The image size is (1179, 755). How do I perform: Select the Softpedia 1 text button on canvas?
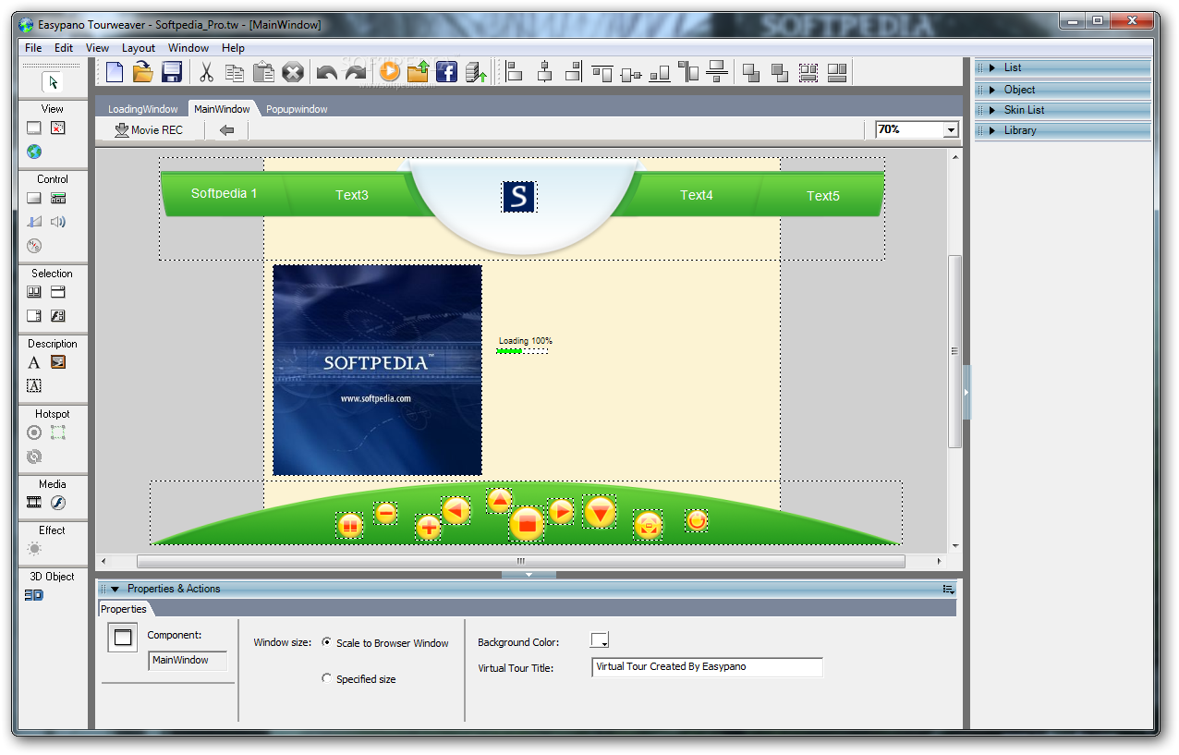click(224, 194)
